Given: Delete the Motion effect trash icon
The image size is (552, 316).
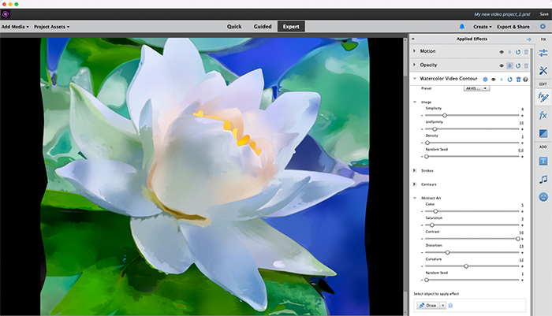Looking at the screenshot, I should [526, 52].
